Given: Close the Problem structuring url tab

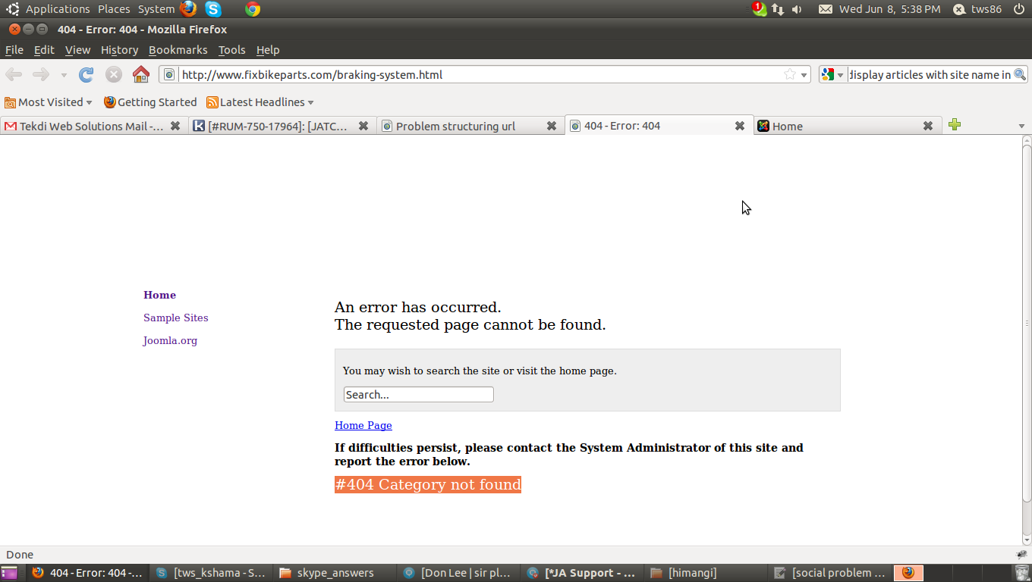Looking at the screenshot, I should 552,126.
